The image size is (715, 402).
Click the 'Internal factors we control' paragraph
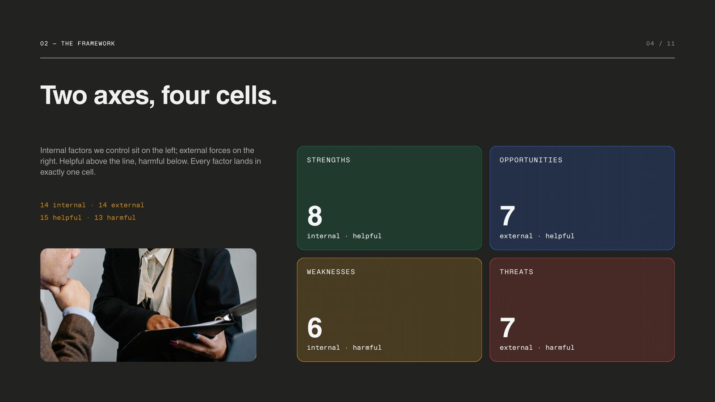click(x=151, y=161)
